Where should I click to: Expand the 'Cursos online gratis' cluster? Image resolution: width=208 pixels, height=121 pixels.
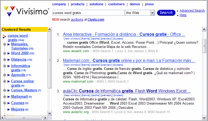coord(5,82)
